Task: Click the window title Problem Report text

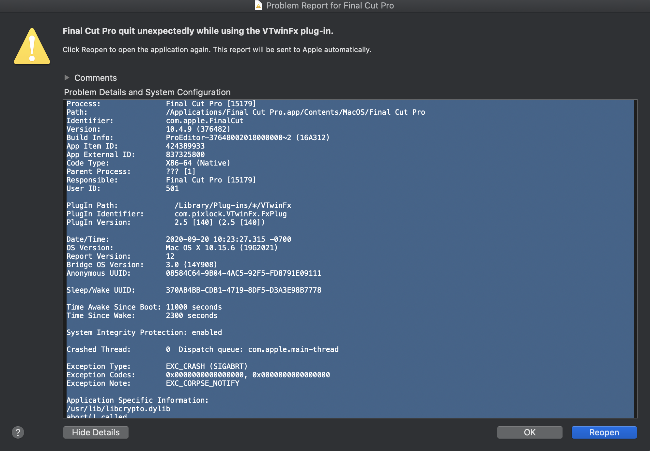Action: [x=330, y=6]
